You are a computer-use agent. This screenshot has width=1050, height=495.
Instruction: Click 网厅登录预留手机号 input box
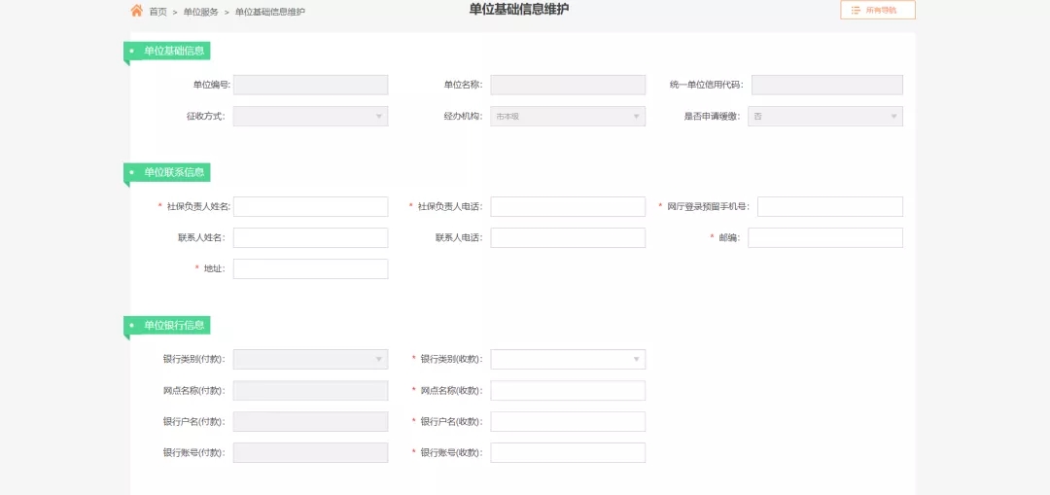coord(829,207)
